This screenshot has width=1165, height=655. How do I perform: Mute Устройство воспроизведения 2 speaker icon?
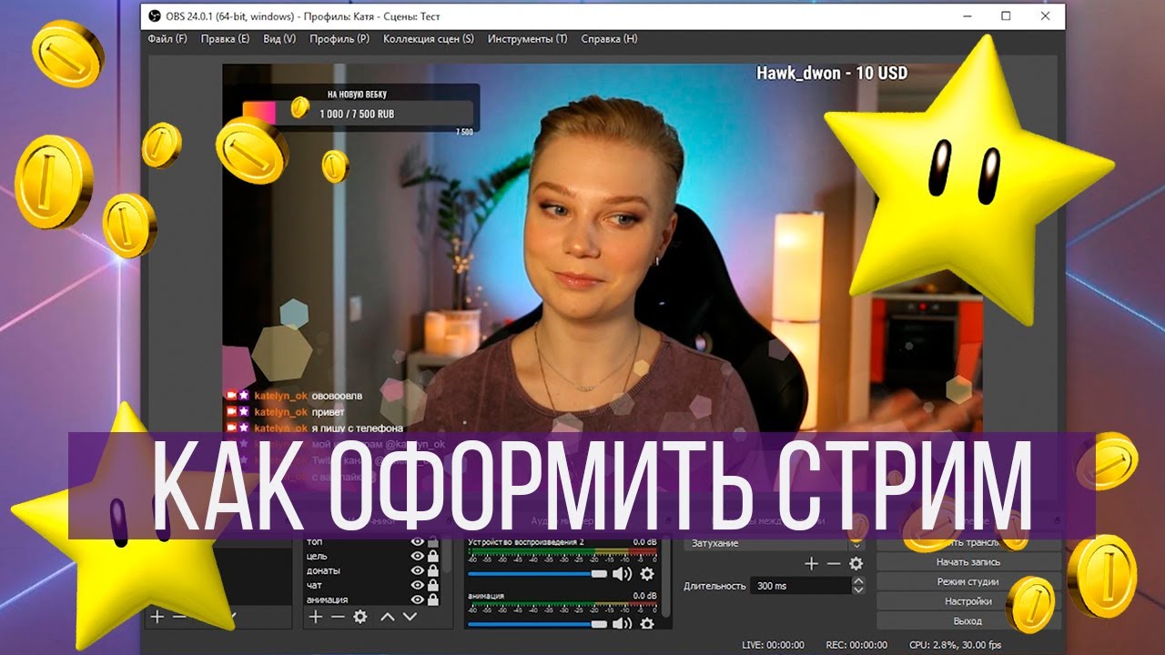click(x=623, y=574)
